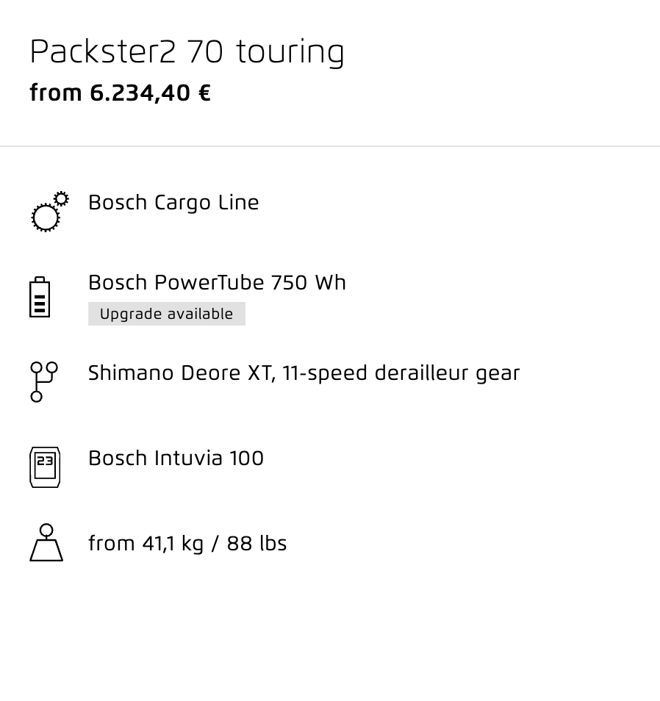Click the bike computer display icon

[45, 467]
